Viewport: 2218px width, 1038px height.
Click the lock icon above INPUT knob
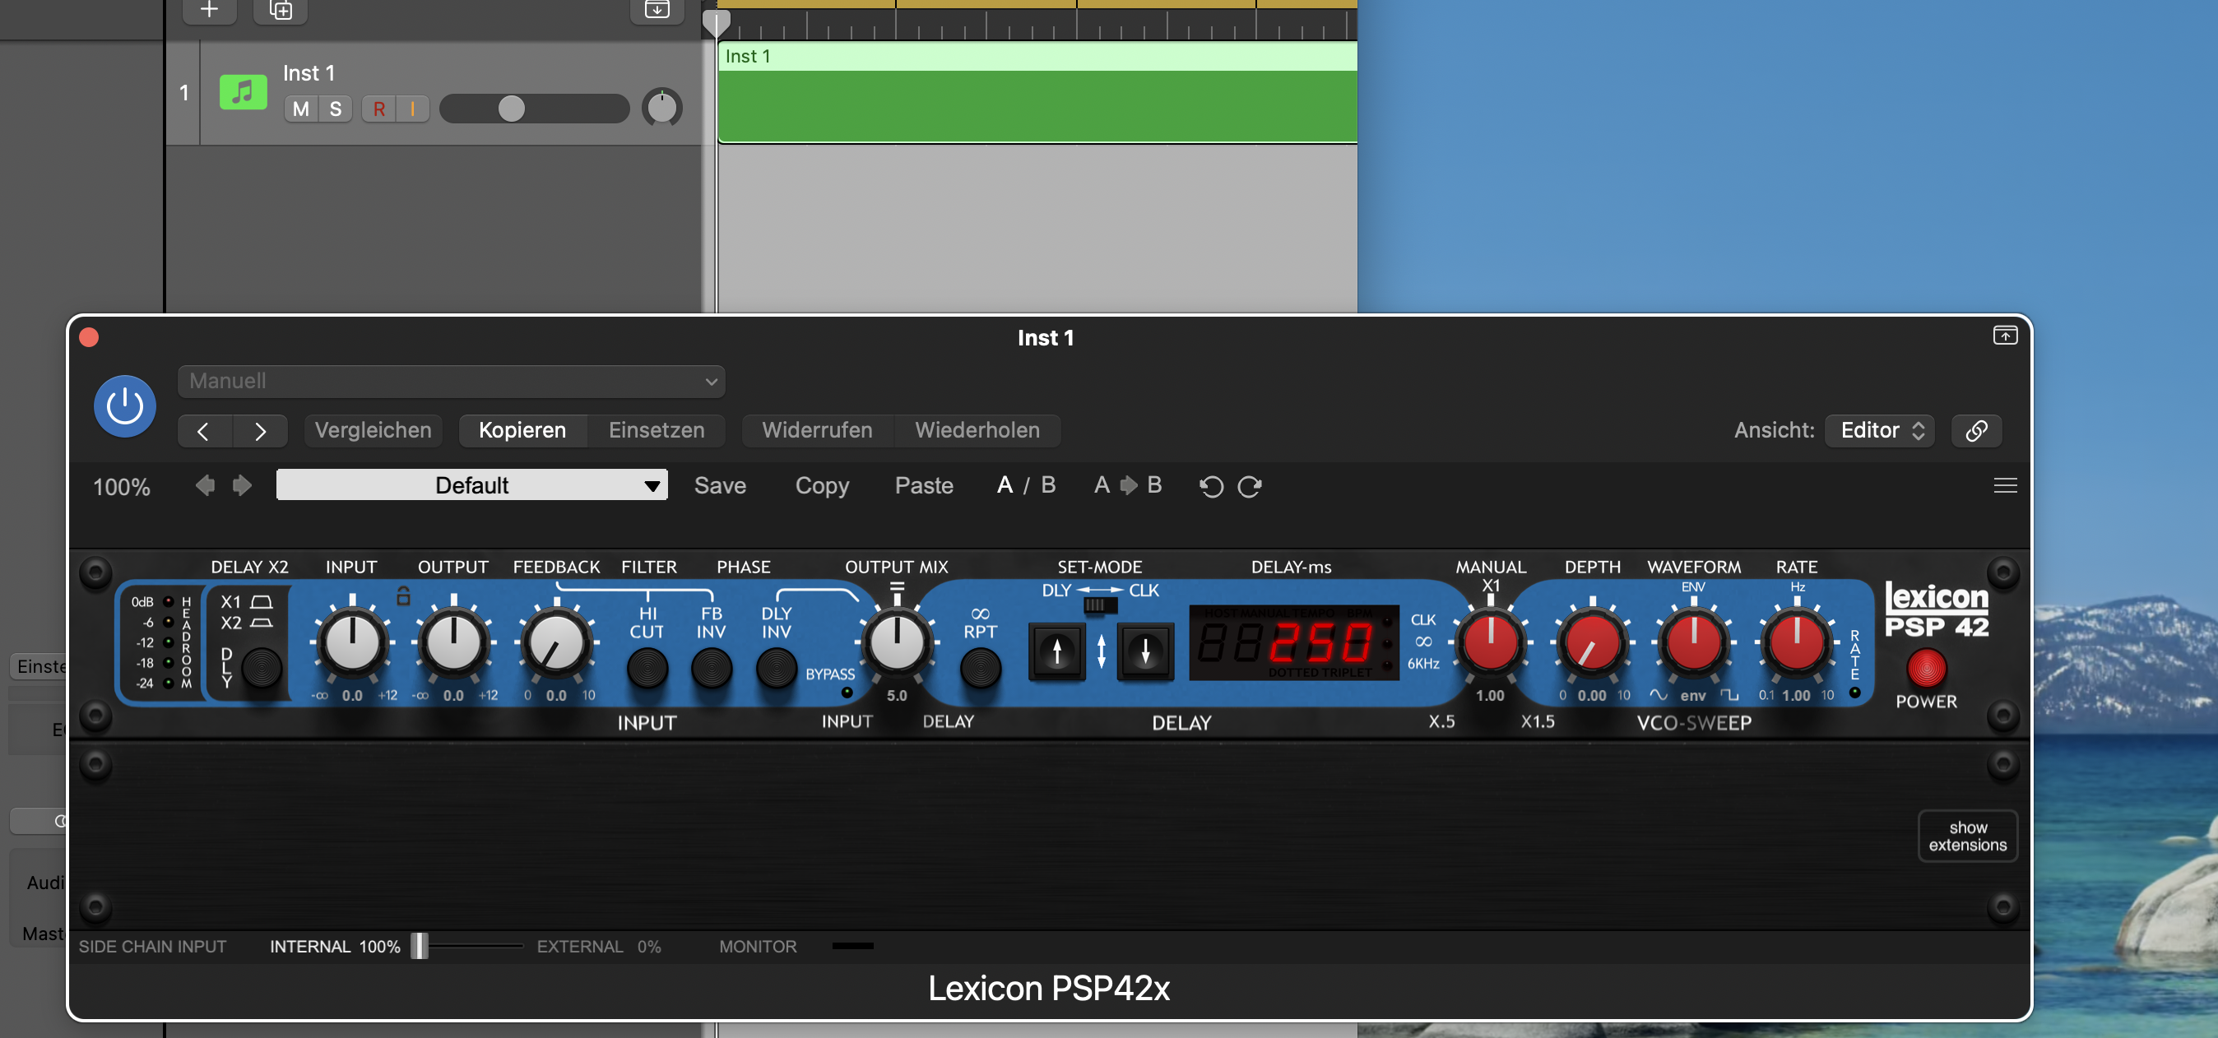[x=403, y=595]
